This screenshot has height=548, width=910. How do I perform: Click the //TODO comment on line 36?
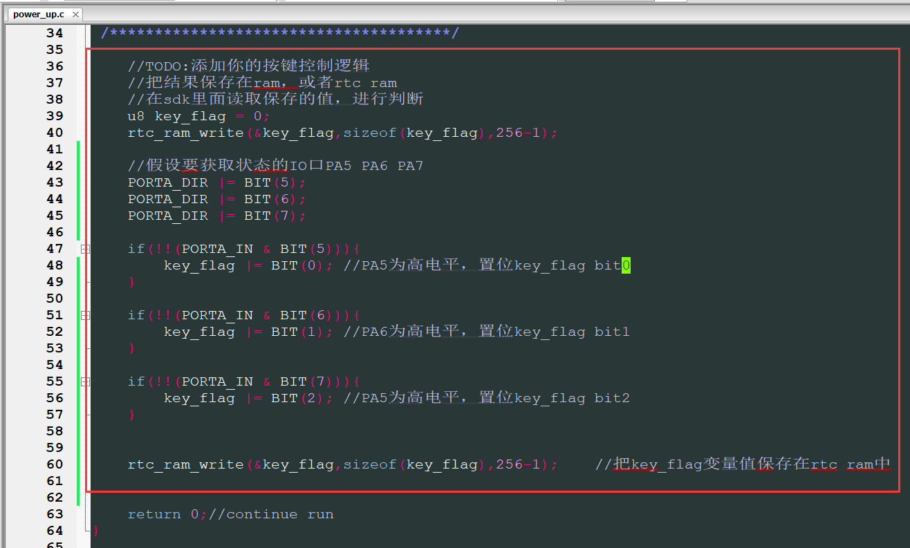(249, 66)
